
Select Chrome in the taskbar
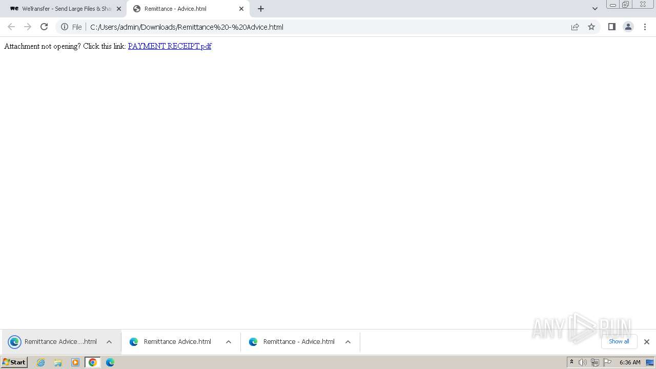click(93, 362)
